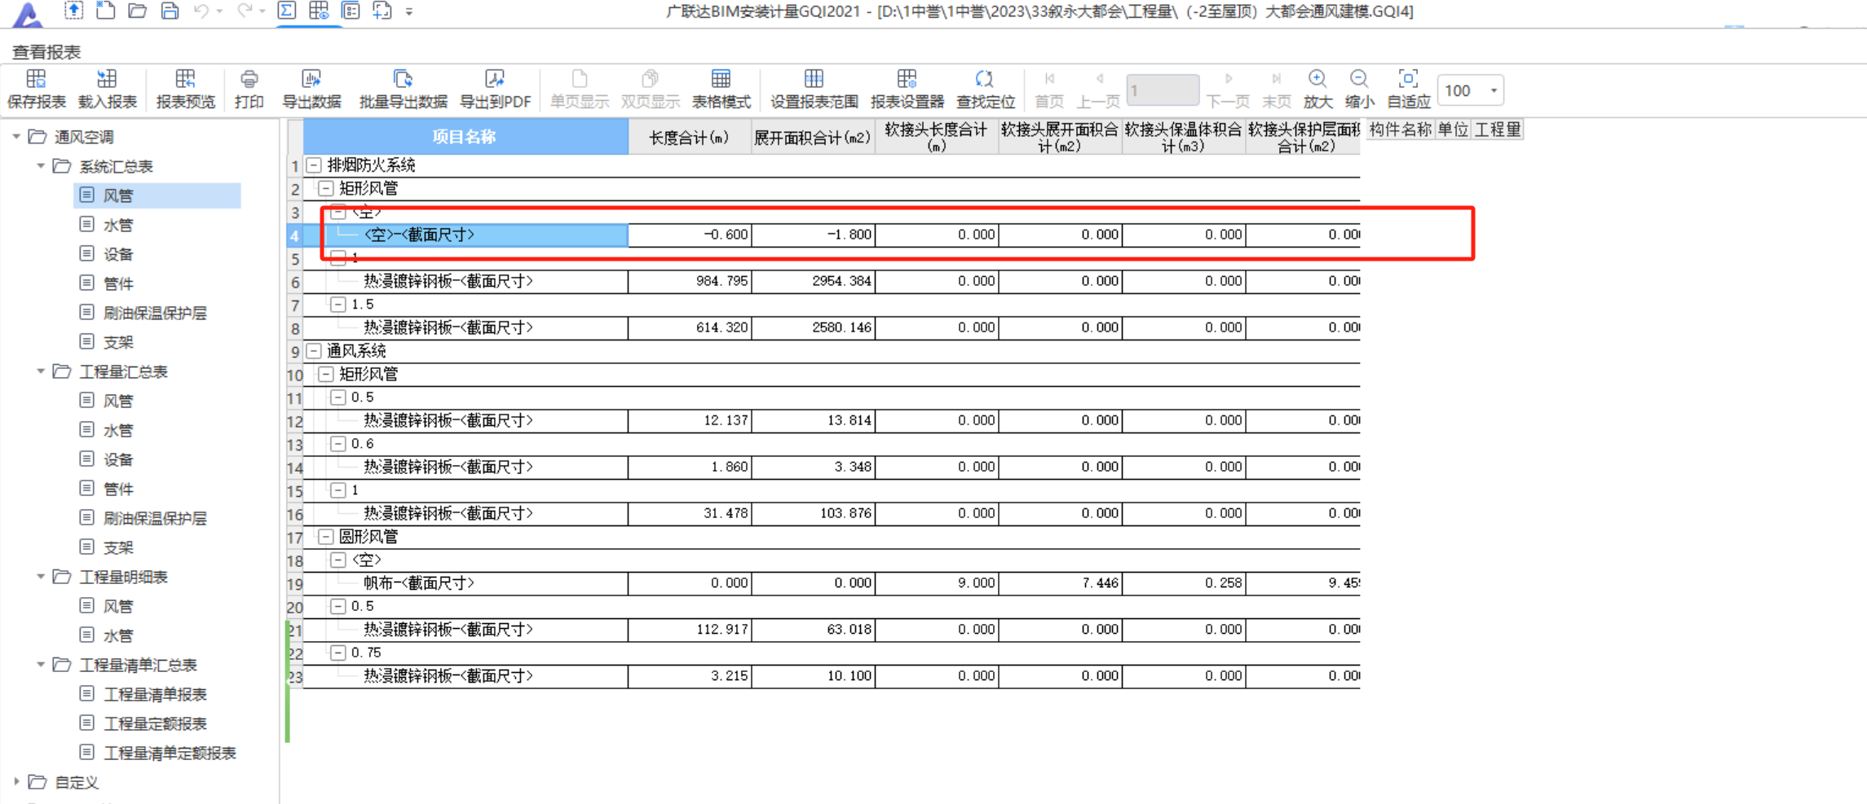Click the open folder icon in title bar
The image size is (1867, 804).
click(137, 11)
